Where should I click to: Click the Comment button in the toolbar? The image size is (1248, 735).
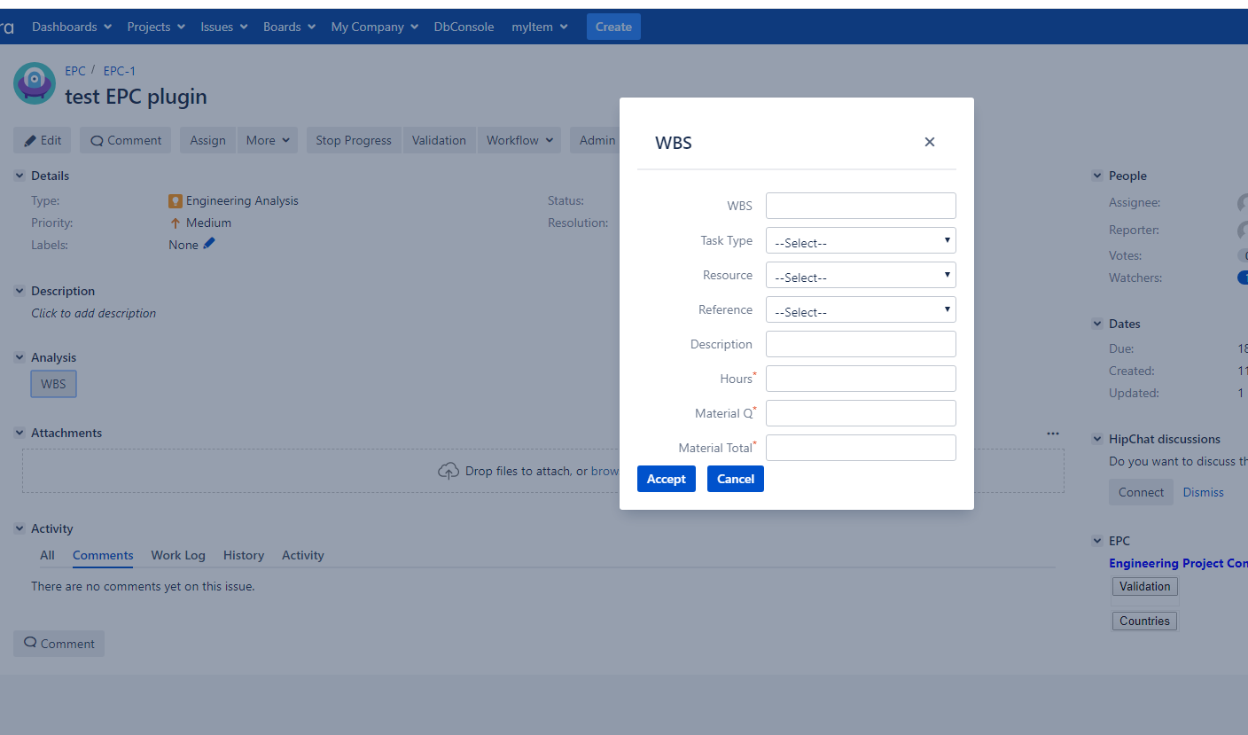[x=126, y=140]
